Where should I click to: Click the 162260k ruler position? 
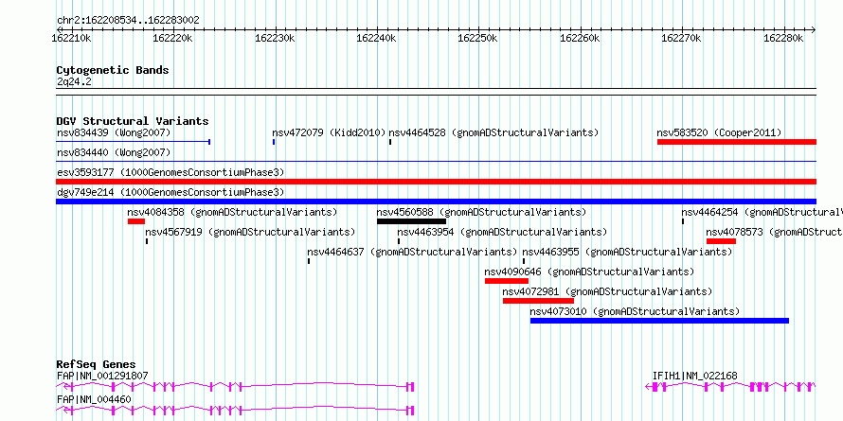coord(580,38)
